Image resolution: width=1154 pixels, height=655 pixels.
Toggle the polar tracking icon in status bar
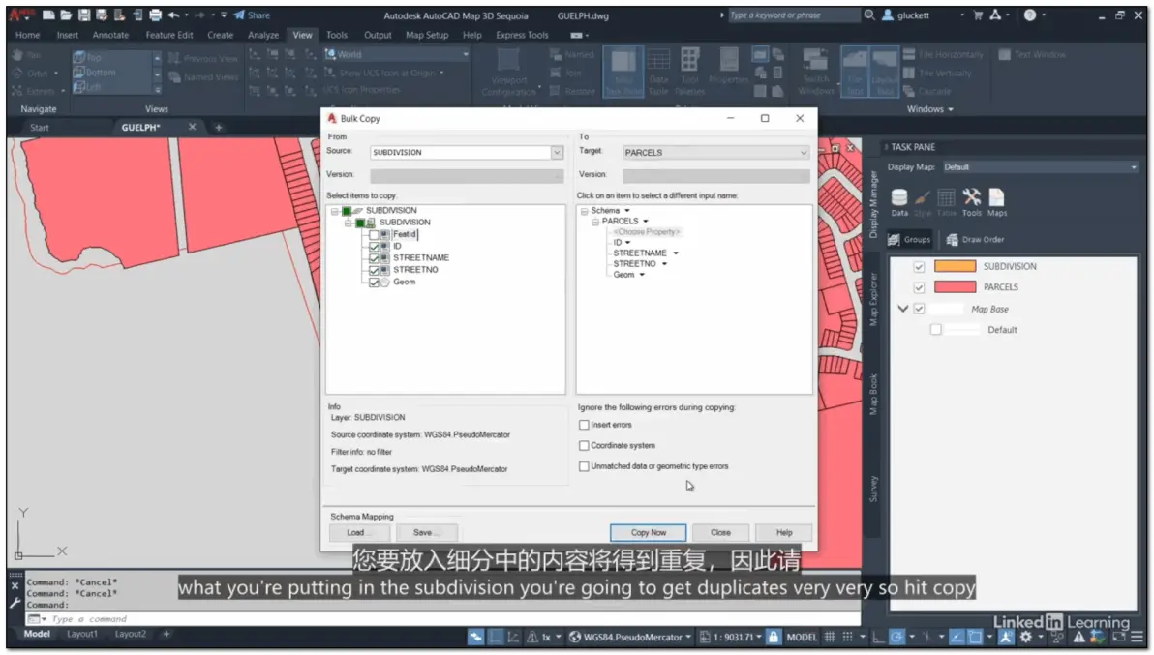click(x=896, y=637)
